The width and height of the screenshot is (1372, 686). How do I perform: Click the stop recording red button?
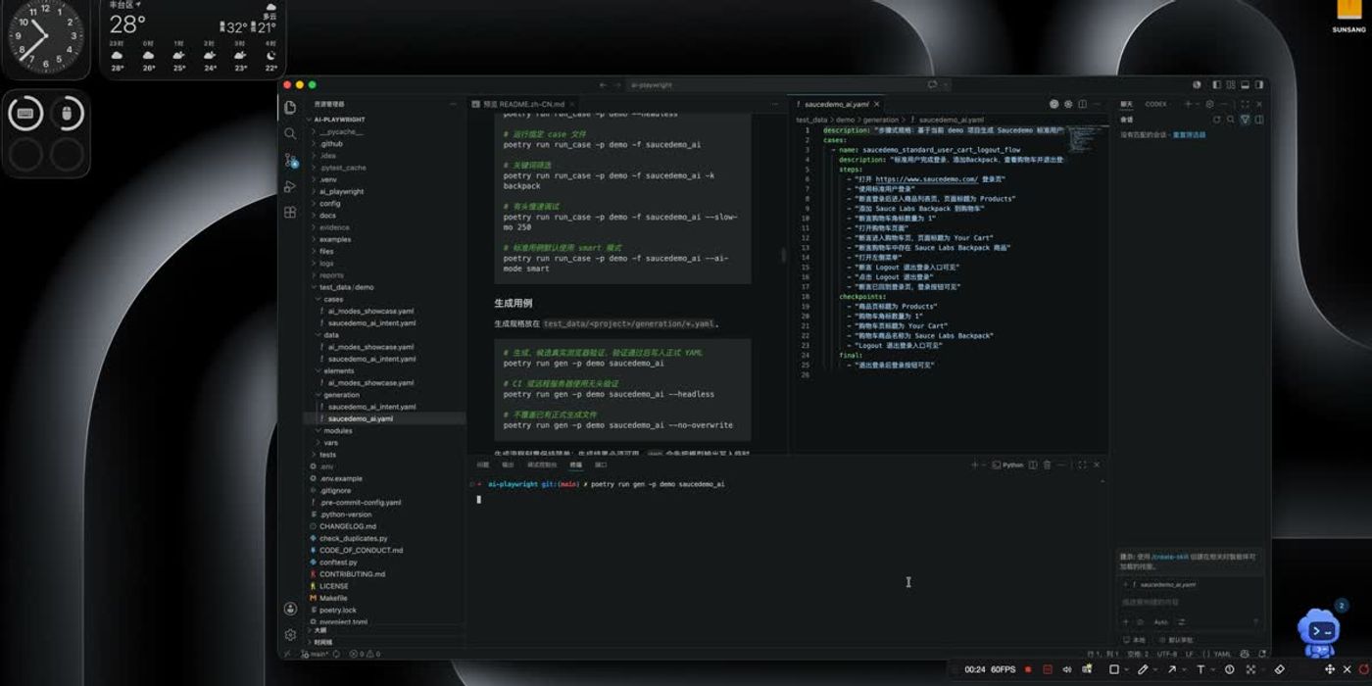(1028, 669)
